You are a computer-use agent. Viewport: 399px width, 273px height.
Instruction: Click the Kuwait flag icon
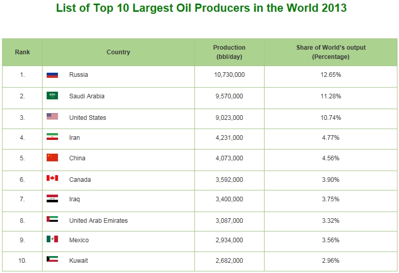(x=52, y=260)
